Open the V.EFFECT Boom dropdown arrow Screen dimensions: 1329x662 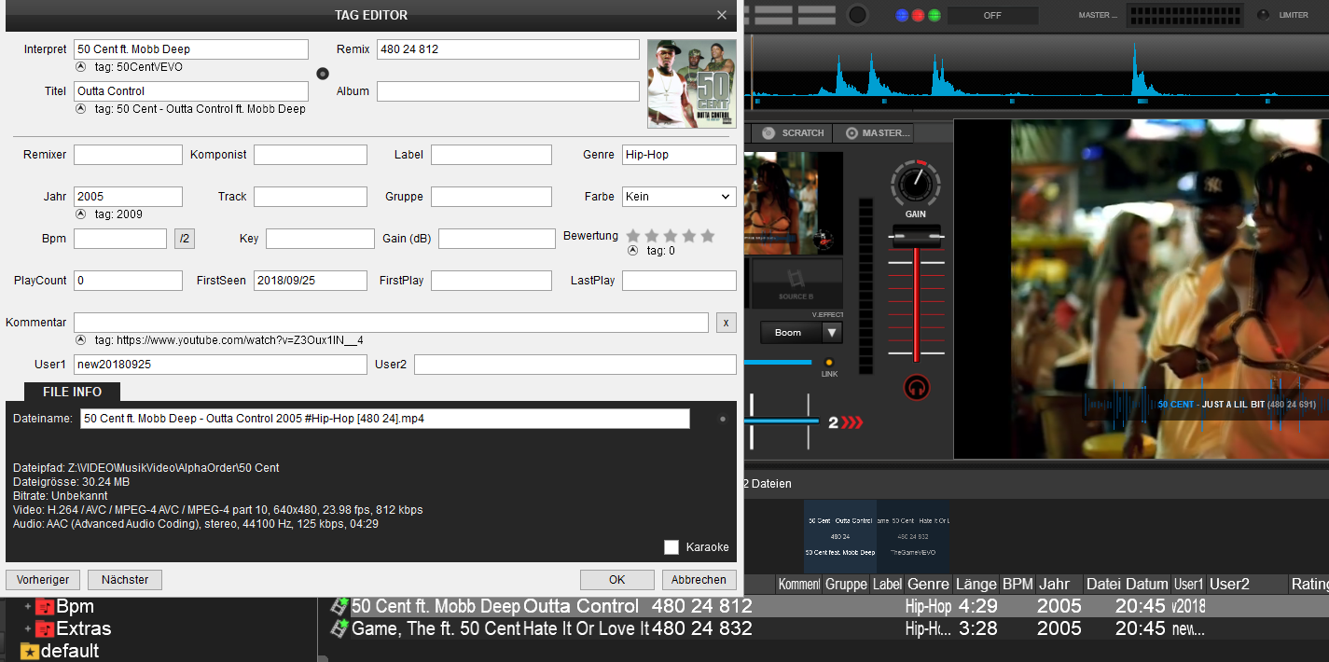click(832, 333)
